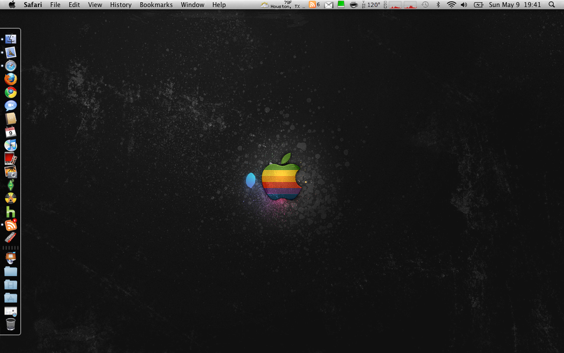Open Google Chrome from the dock
Viewport: 564px width, 353px height.
[x=11, y=92]
